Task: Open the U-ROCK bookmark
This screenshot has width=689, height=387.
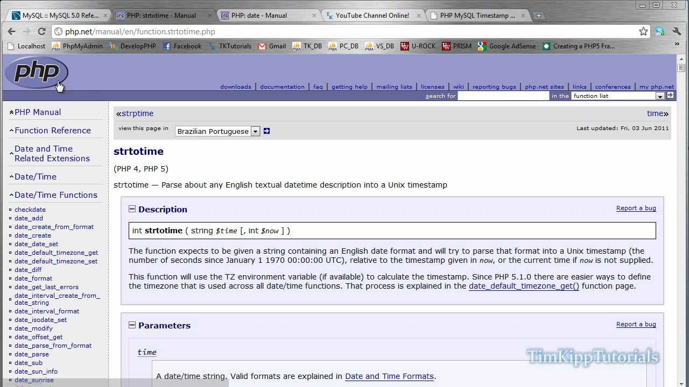Action: [x=418, y=46]
